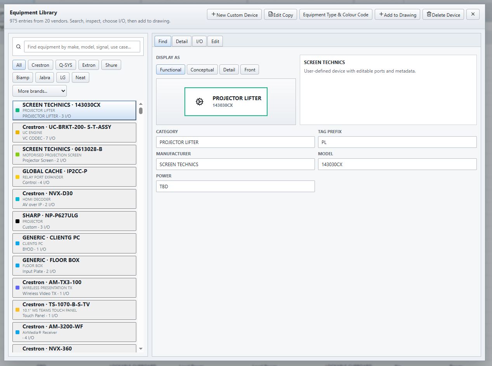Click Add to Drawing button
This screenshot has height=366, width=492.
point(397,14)
